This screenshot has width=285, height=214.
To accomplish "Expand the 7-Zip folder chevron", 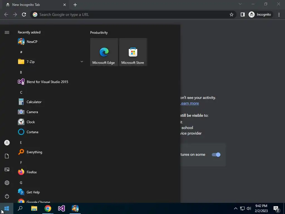I will [82, 62].
